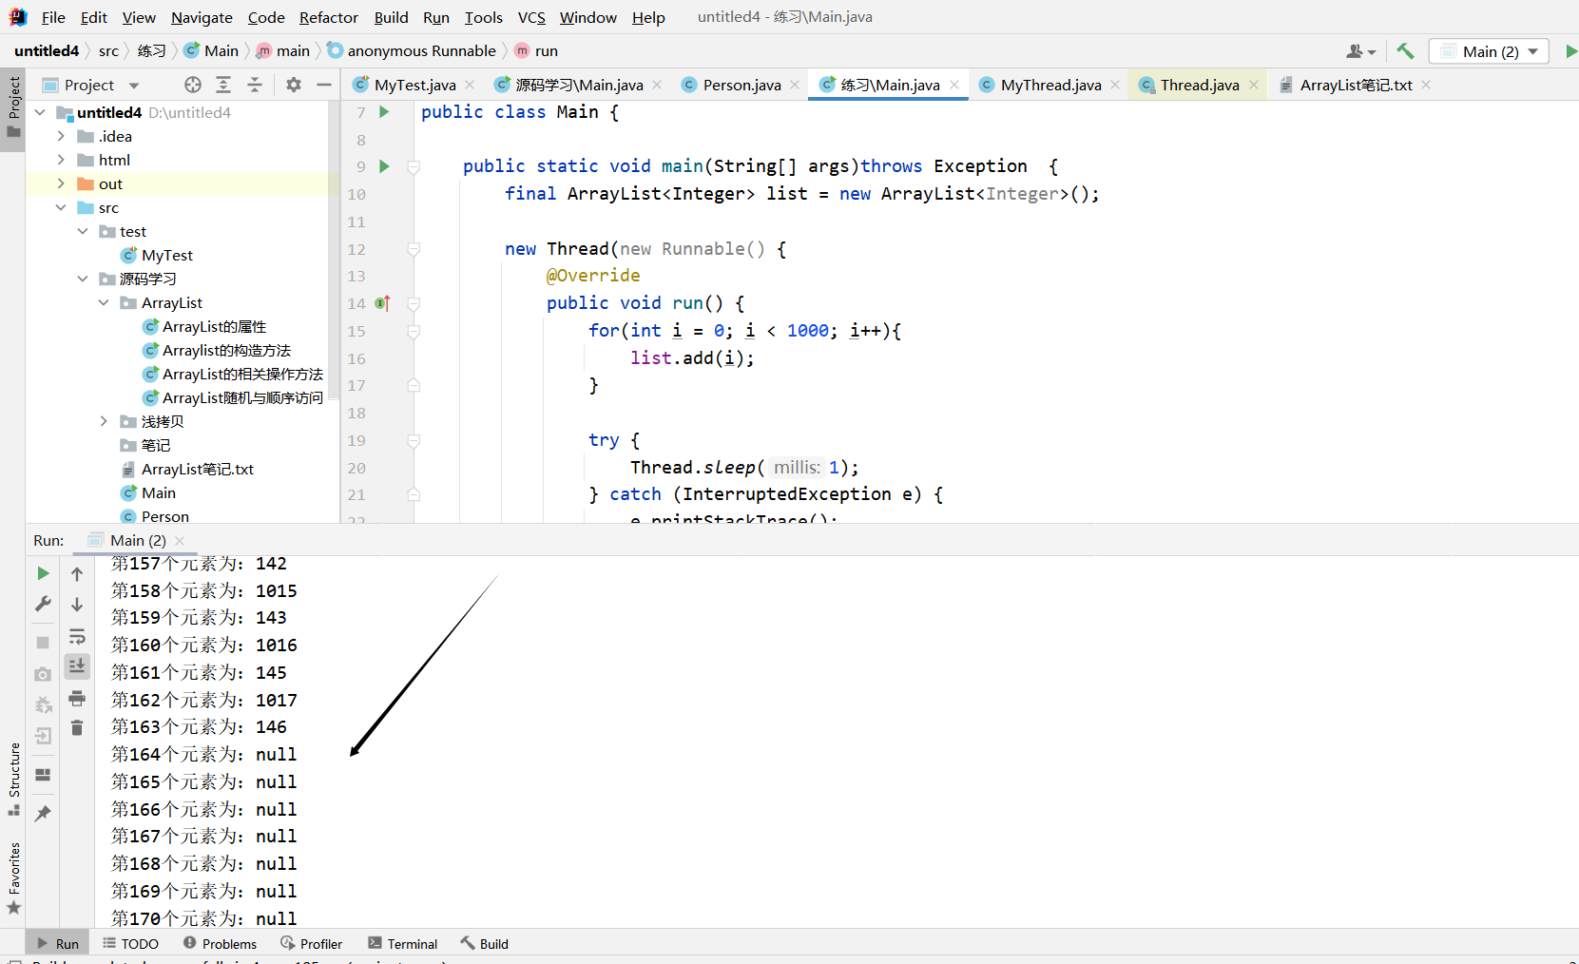This screenshot has width=1579, height=964.
Task: Fold the Runnable block at line 12
Action: (x=414, y=249)
